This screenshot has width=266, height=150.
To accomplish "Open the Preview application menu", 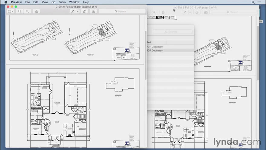I will pyautogui.click(x=16, y=2).
